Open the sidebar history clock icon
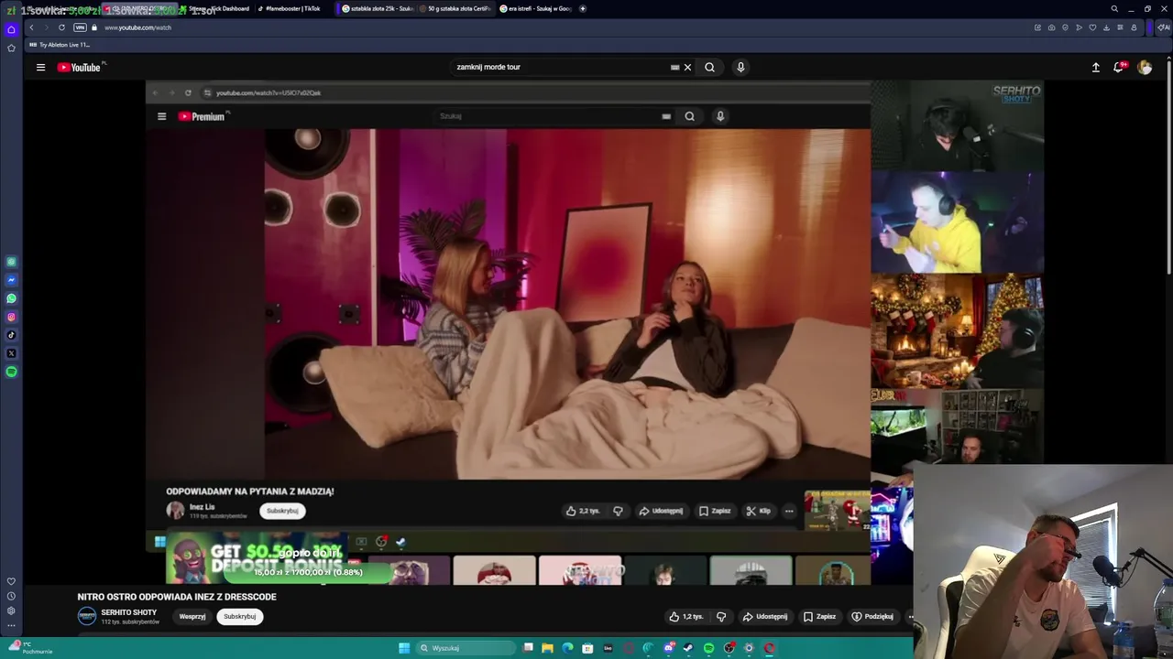Viewport: 1173px width, 659px height. point(11,596)
